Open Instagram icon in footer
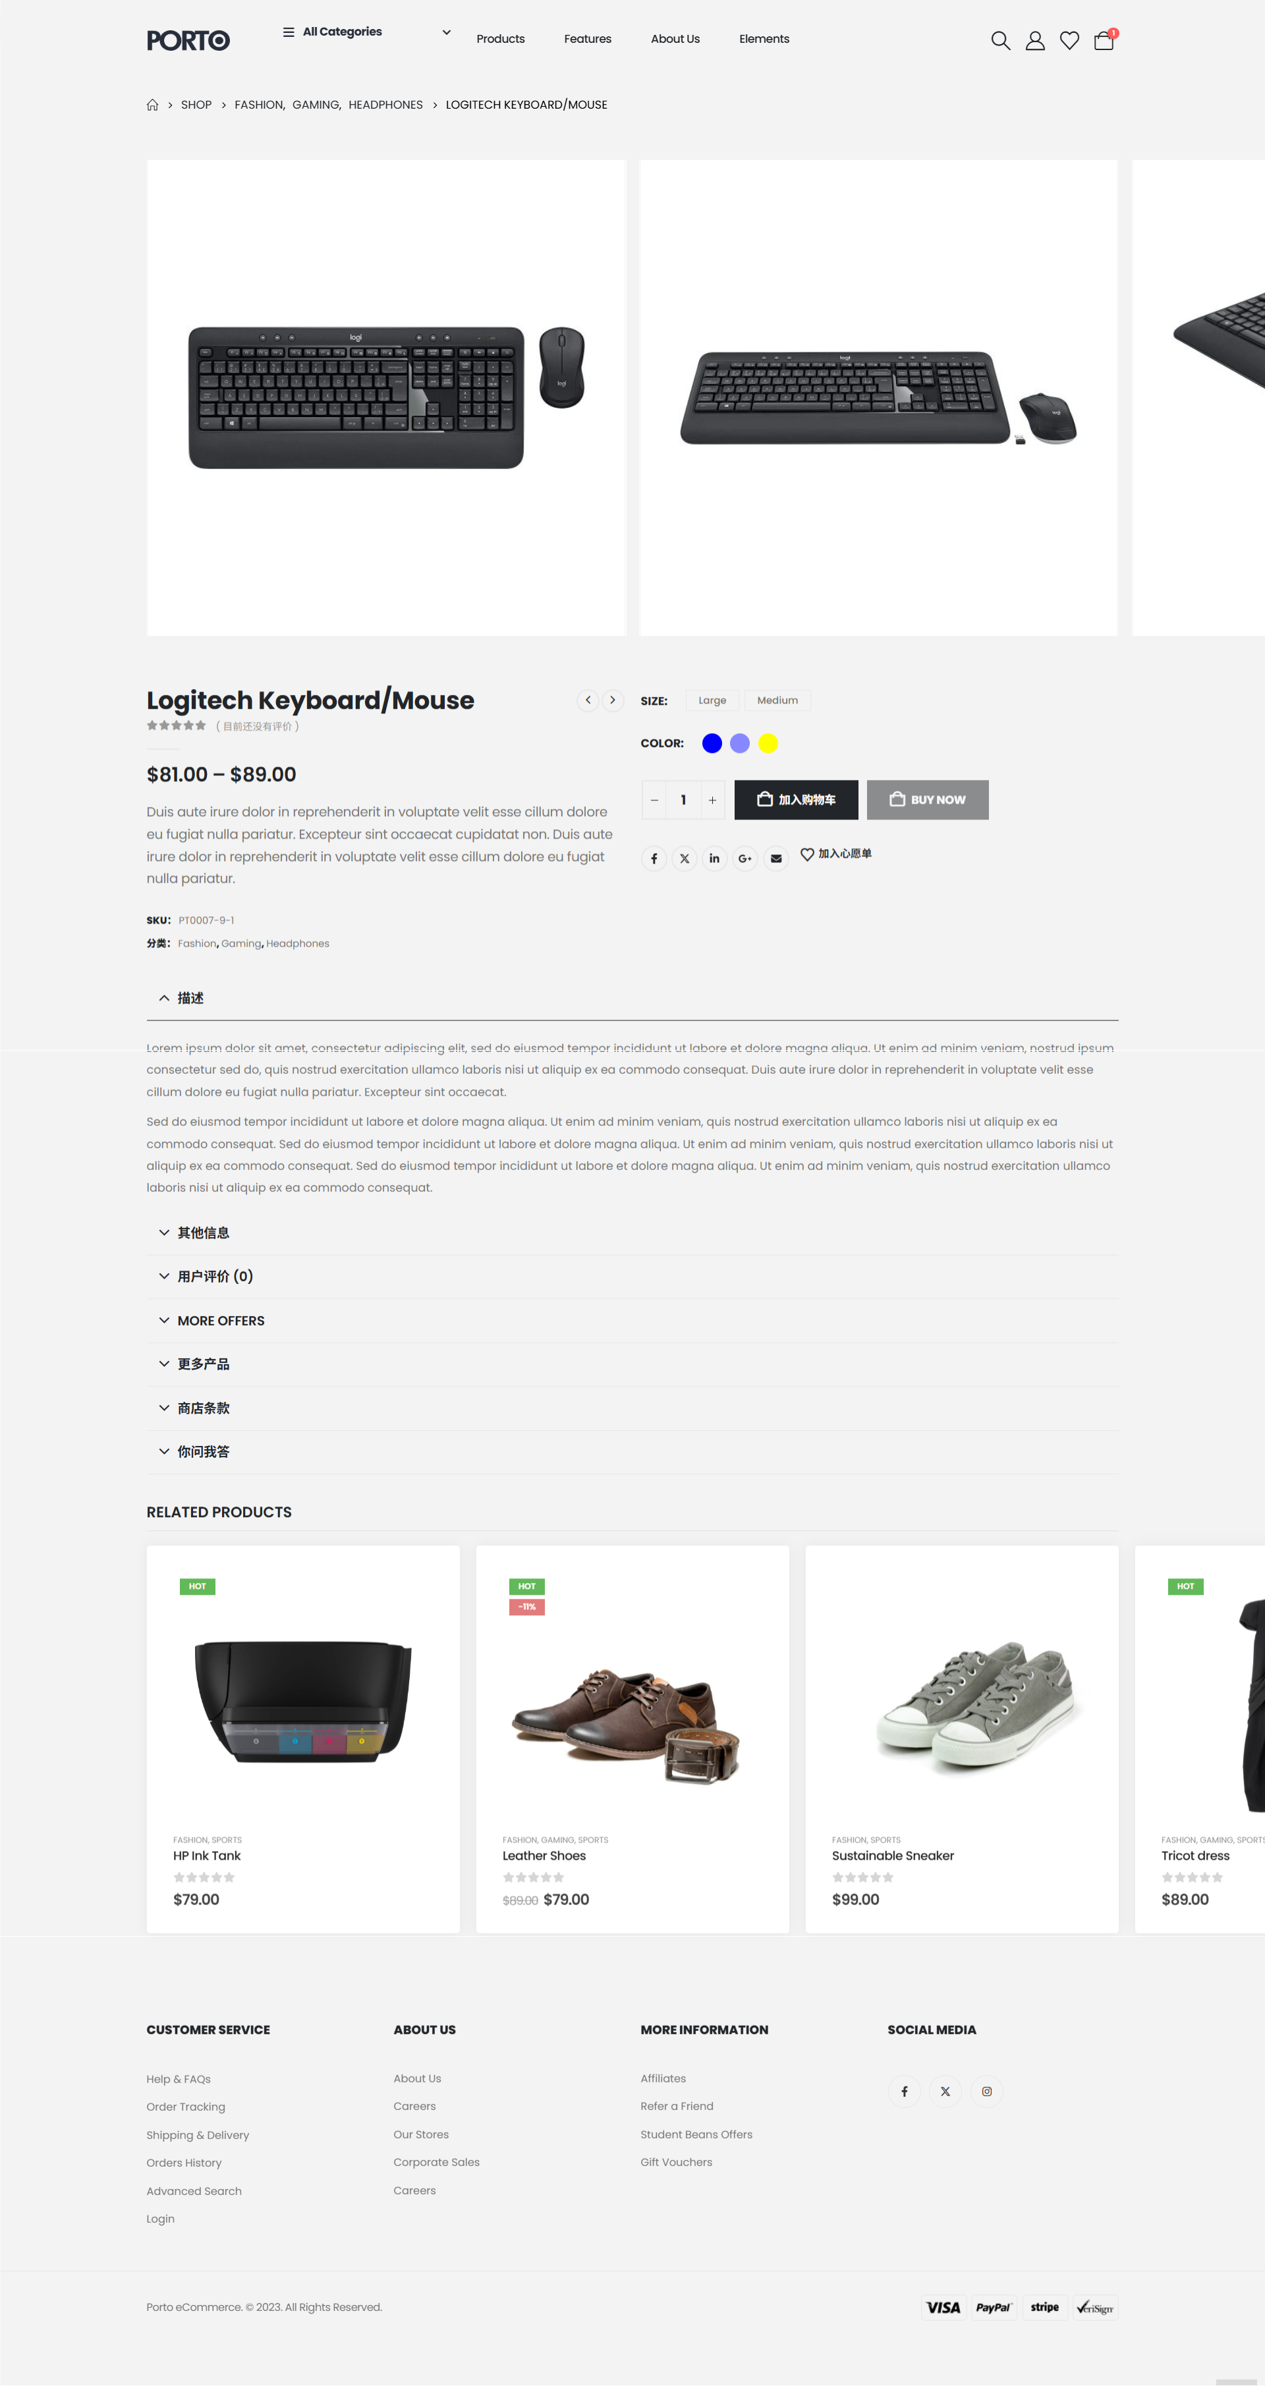This screenshot has width=1265, height=2390. coord(986,2091)
